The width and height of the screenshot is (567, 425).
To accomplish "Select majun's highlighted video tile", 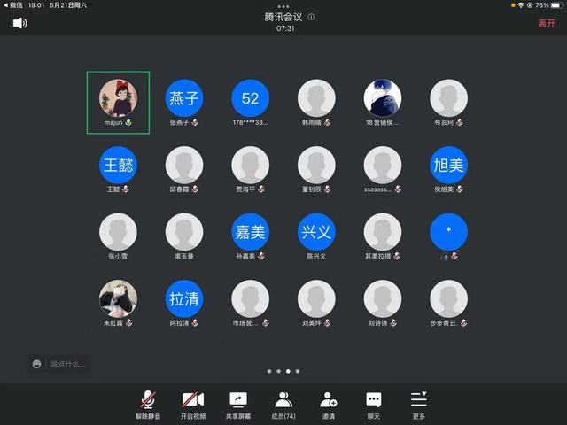I will (x=118, y=102).
